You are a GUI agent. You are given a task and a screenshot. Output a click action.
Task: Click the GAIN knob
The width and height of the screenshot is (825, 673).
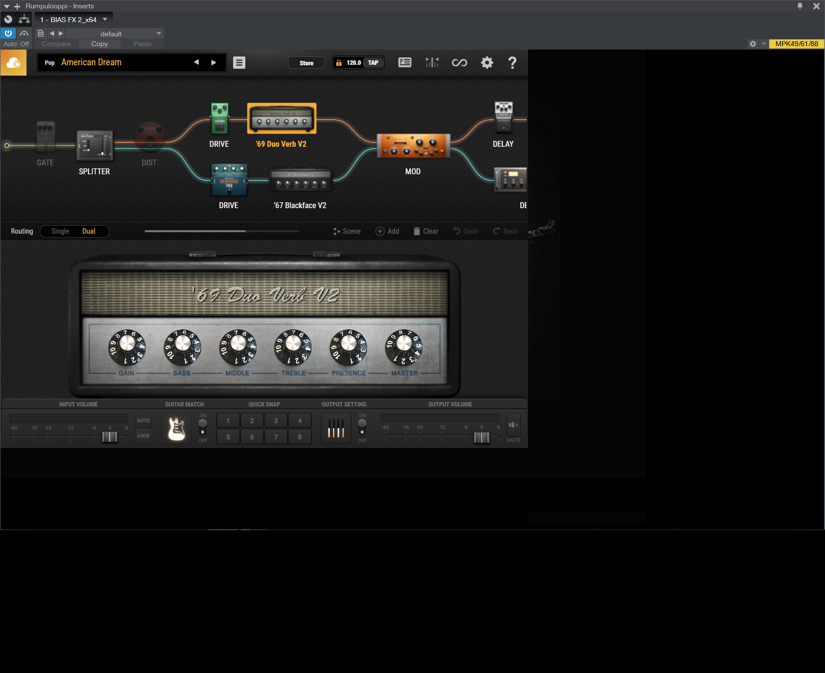[x=127, y=347]
